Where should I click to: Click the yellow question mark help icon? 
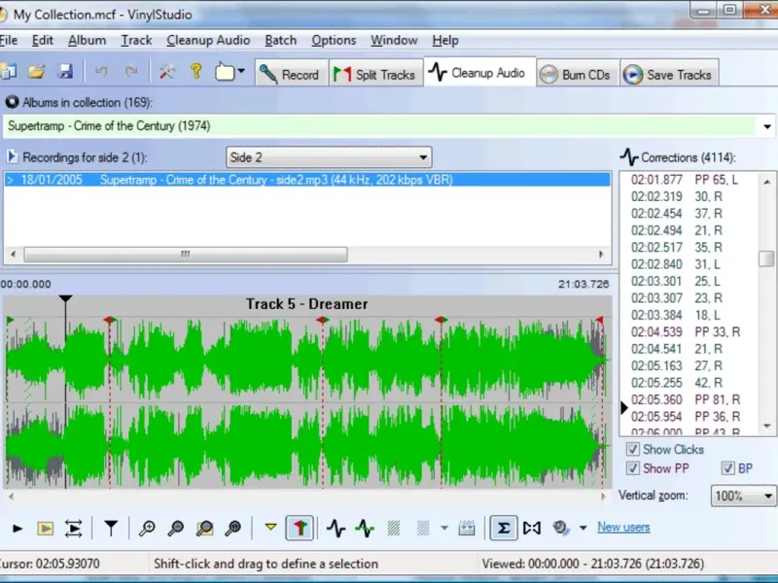pyautogui.click(x=195, y=72)
